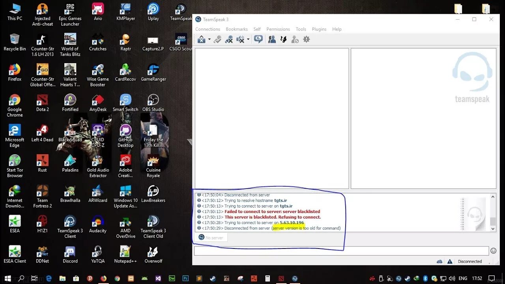Open the Windows Start button
This screenshot has width=505, height=284.
click(x=7, y=278)
